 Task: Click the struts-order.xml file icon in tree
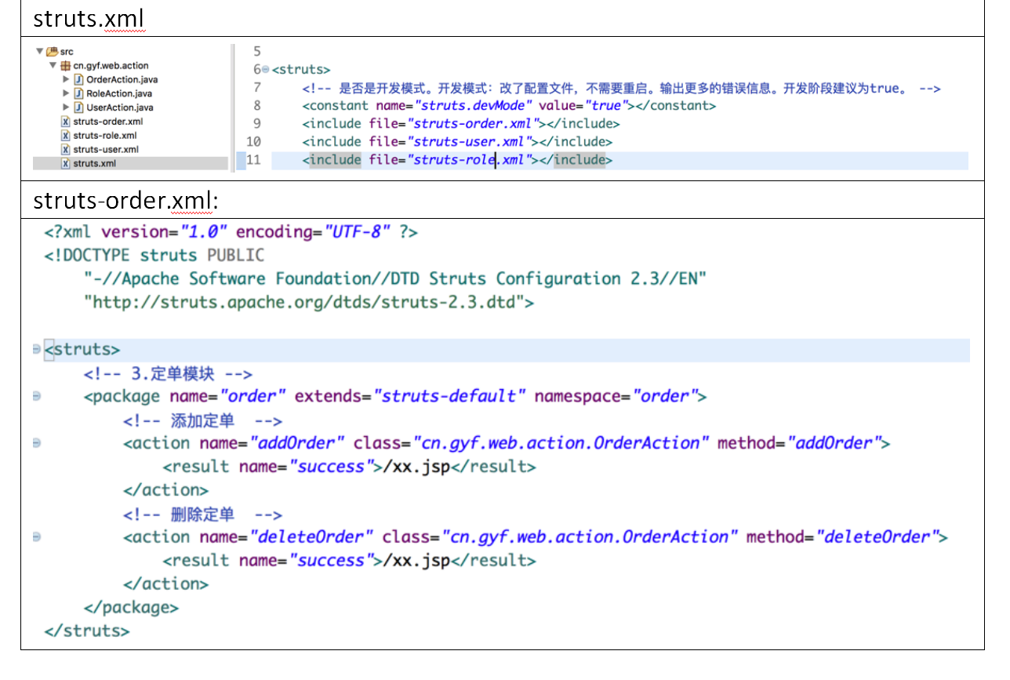click(x=65, y=122)
